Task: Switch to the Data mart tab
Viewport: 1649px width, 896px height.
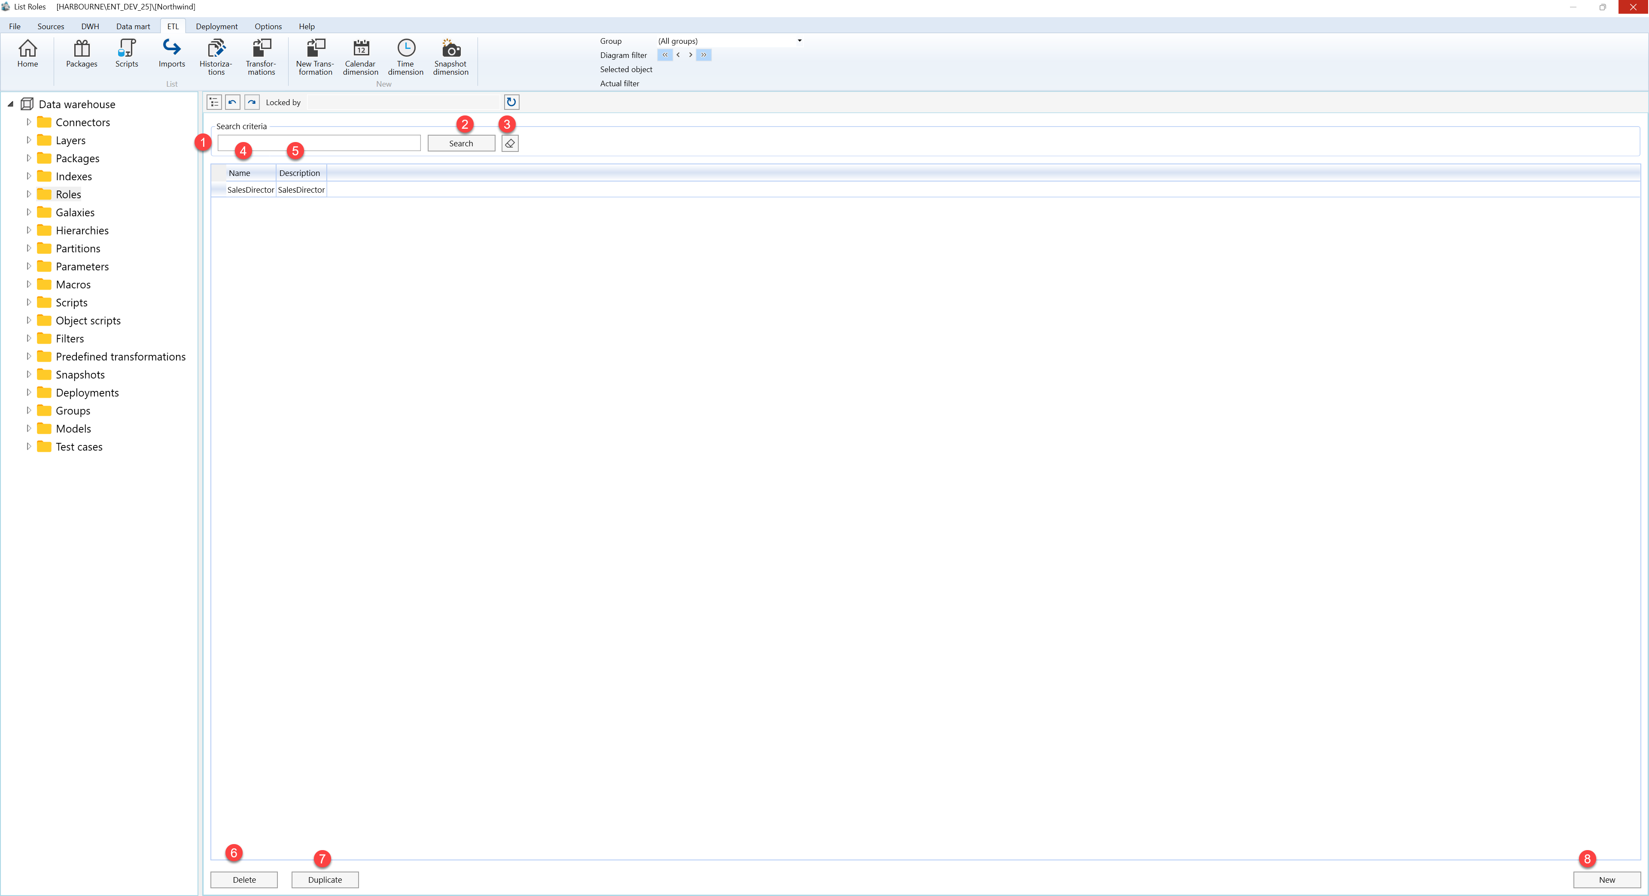Action: click(x=133, y=26)
